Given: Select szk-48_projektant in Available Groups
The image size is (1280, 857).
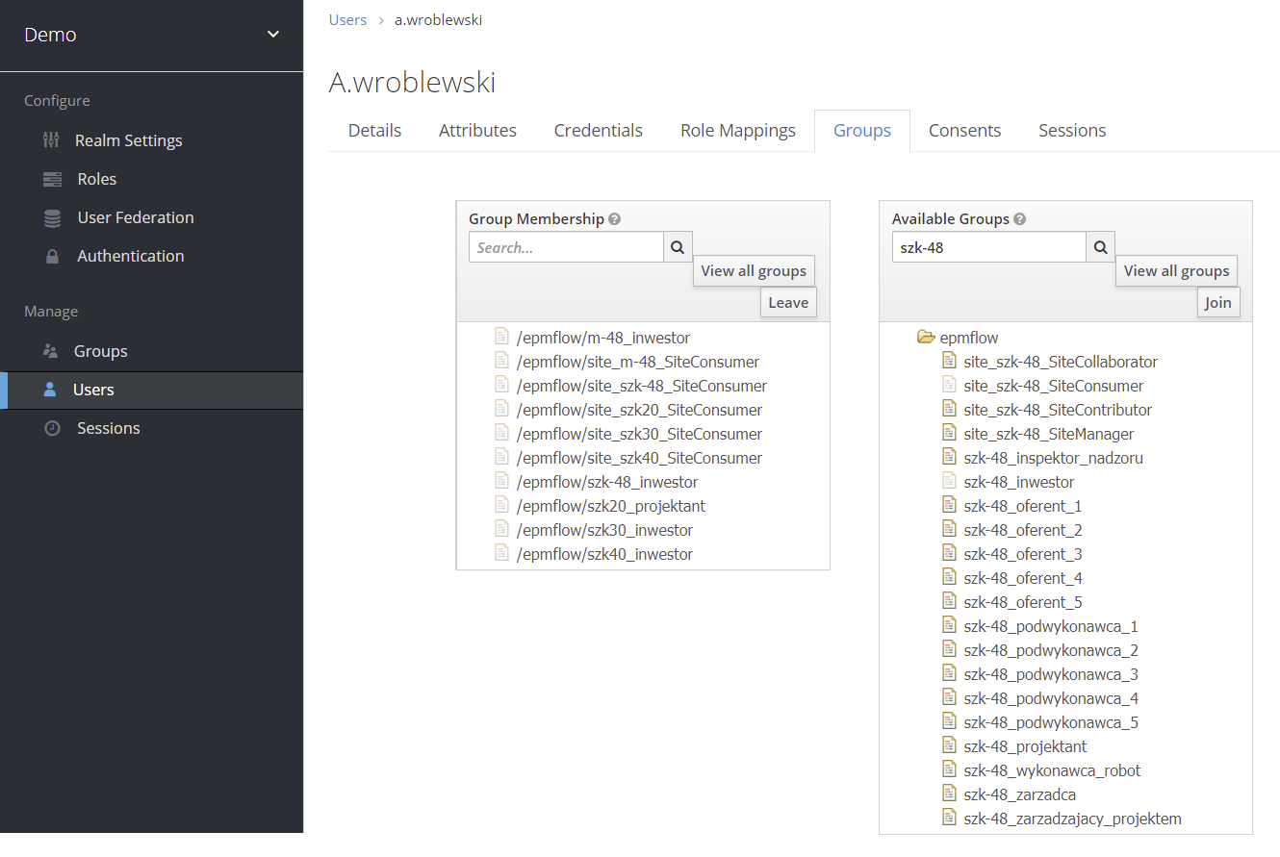Looking at the screenshot, I should pyautogui.click(x=1025, y=746).
